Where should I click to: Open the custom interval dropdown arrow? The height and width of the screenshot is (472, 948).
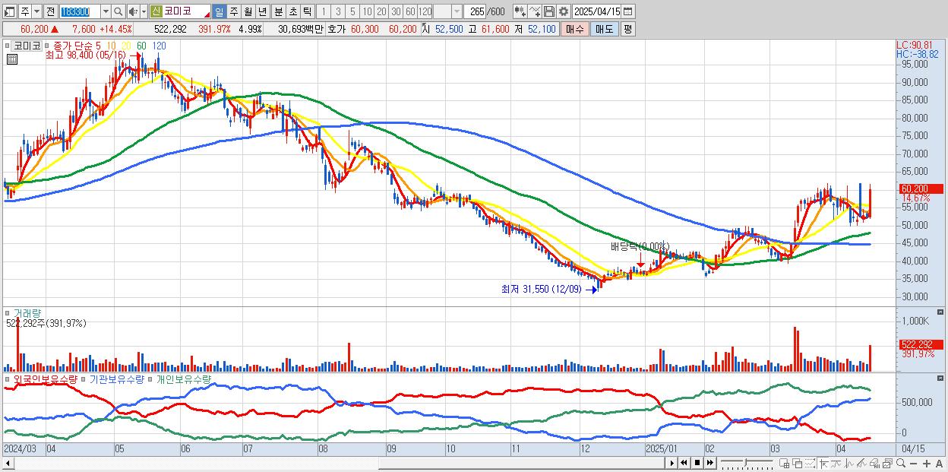(x=457, y=11)
